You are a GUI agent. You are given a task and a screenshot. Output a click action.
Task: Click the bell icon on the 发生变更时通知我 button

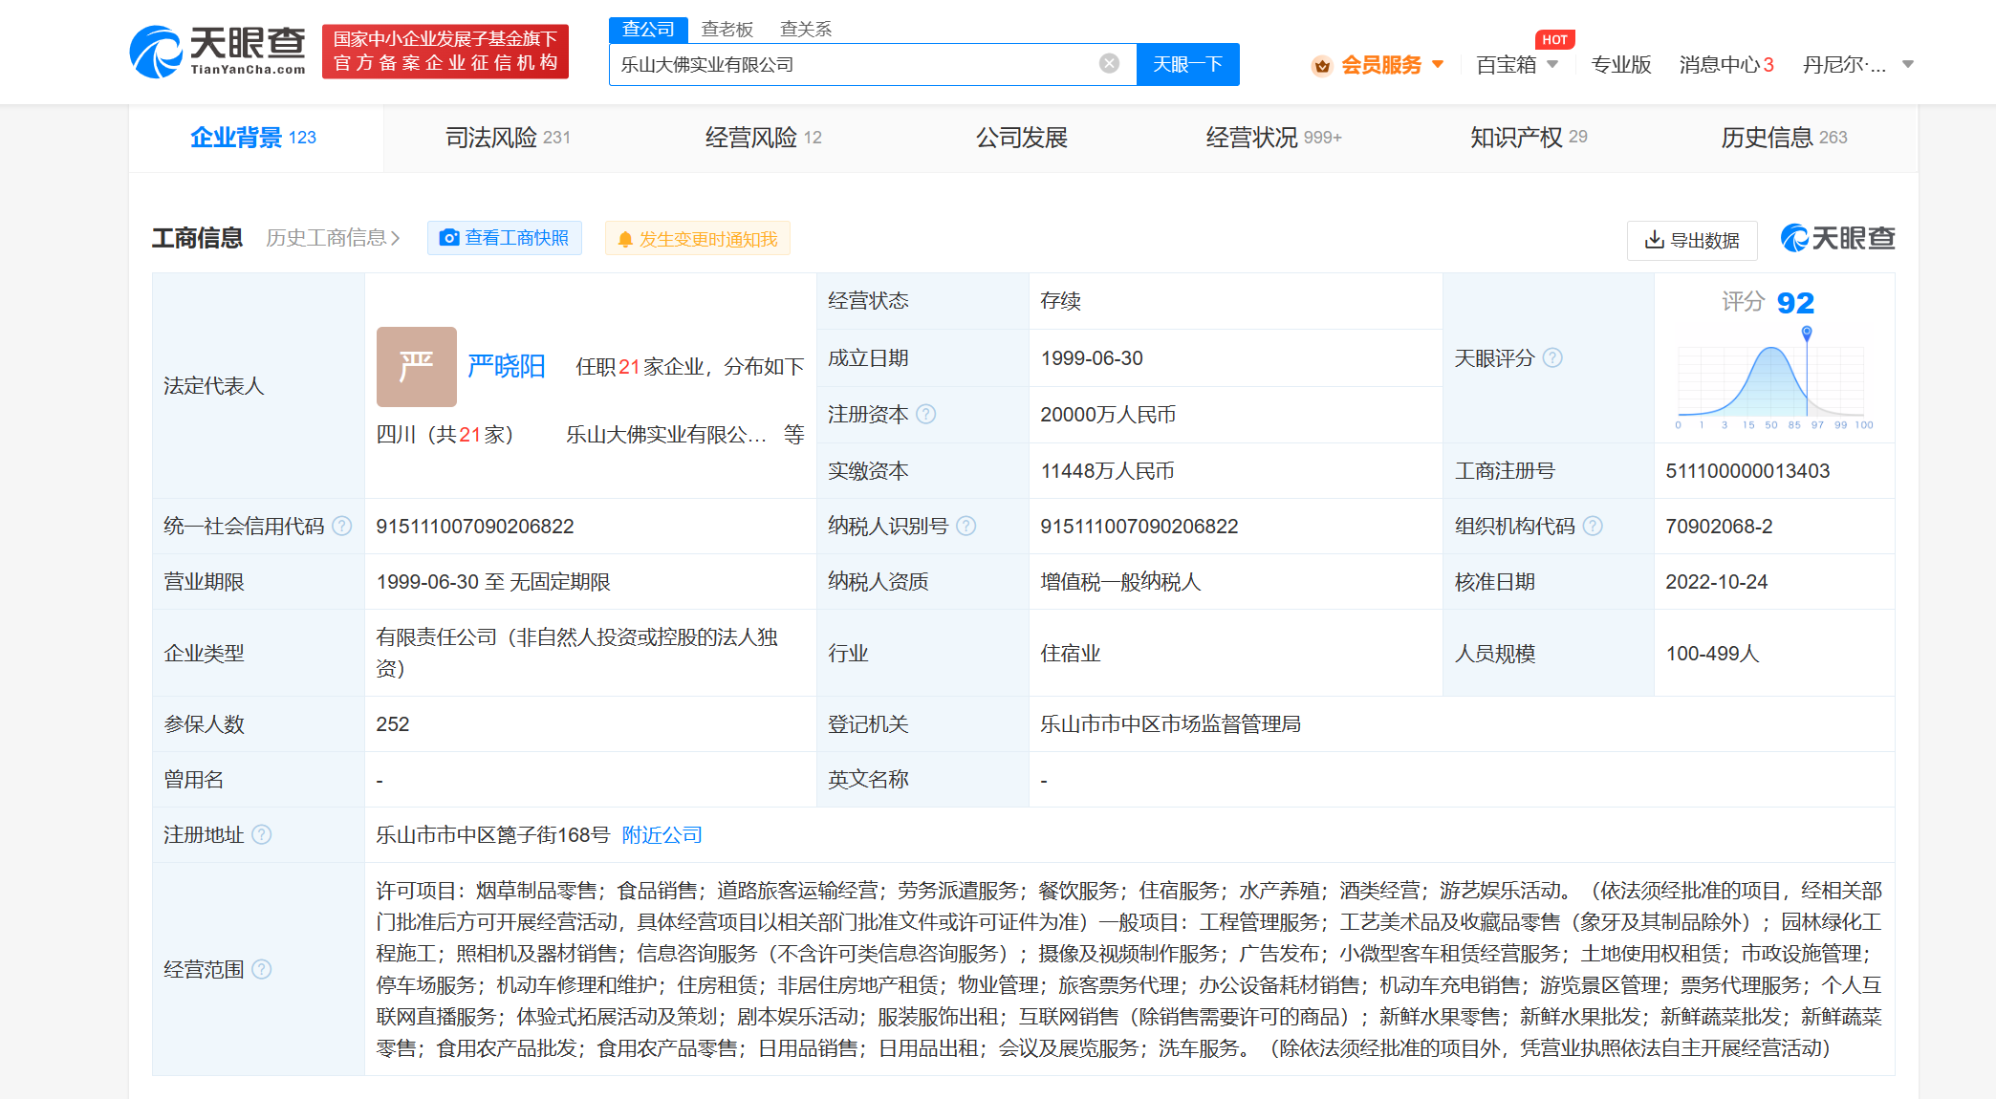tap(625, 239)
